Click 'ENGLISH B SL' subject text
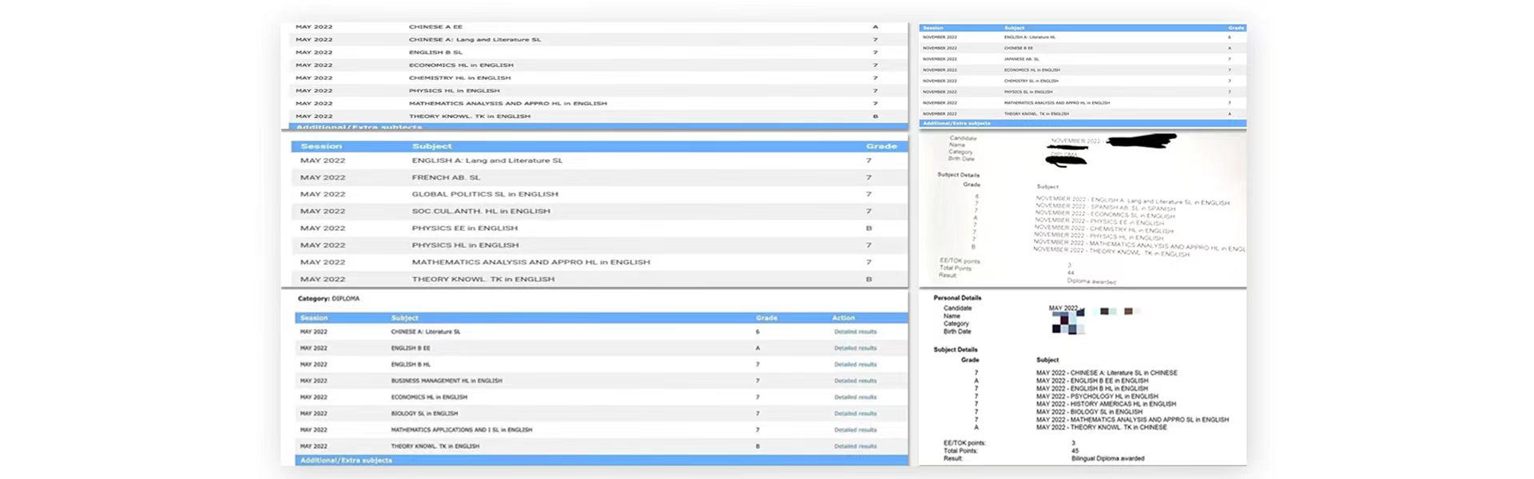 click(435, 53)
